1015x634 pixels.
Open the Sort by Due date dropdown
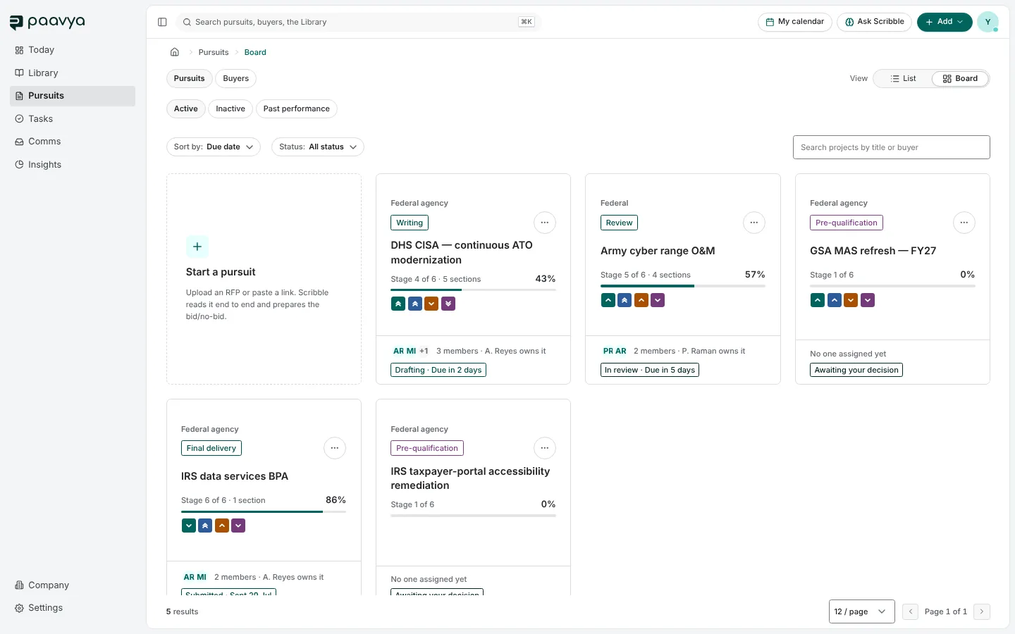click(214, 147)
